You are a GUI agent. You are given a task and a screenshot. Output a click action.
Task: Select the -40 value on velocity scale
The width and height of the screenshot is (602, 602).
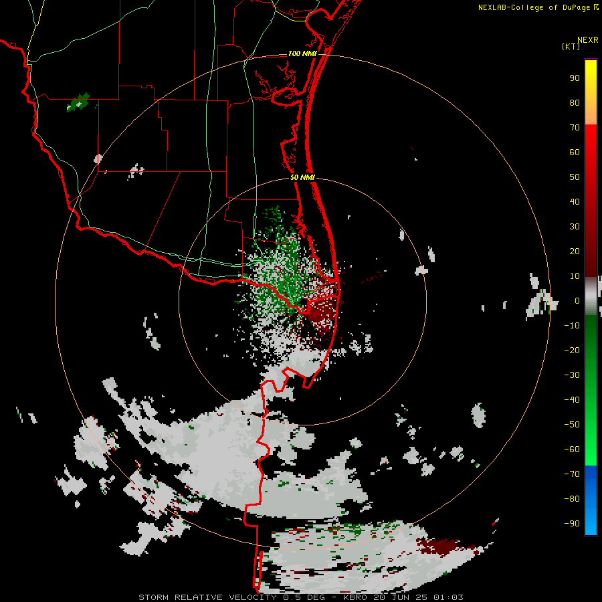(x=572, y=400)
